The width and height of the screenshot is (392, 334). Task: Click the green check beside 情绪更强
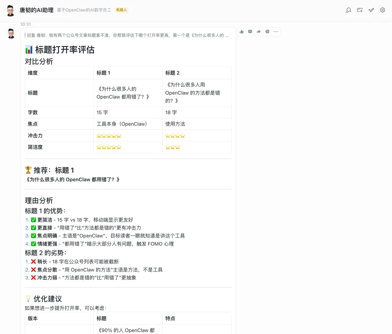click(x=33, y=244)
